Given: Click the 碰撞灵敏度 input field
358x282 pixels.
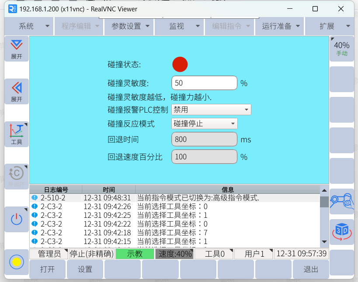Looking at the screenshot, I should pyautogui.click(x=204, y=83).
